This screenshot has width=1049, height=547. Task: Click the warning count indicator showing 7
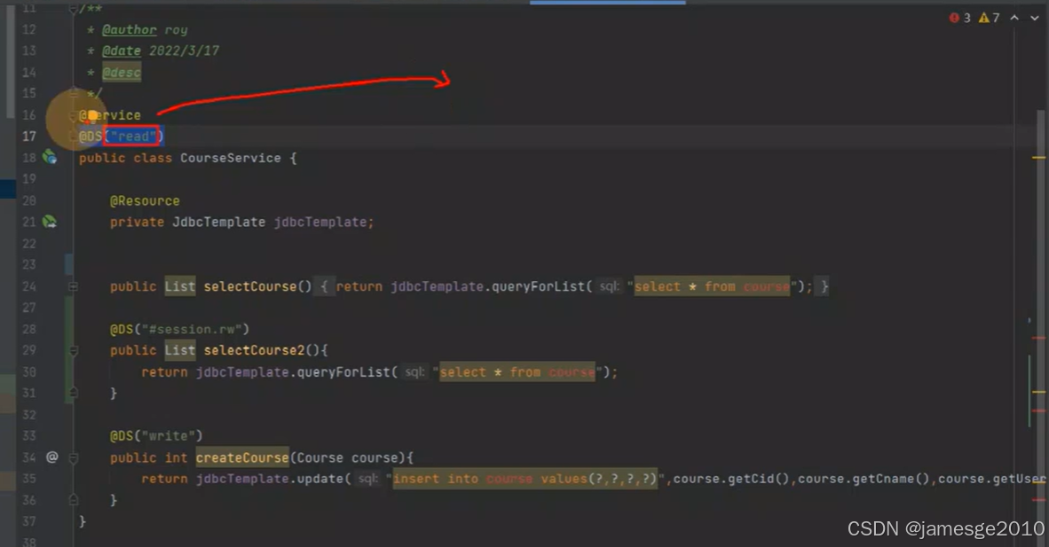click(990, 18)
